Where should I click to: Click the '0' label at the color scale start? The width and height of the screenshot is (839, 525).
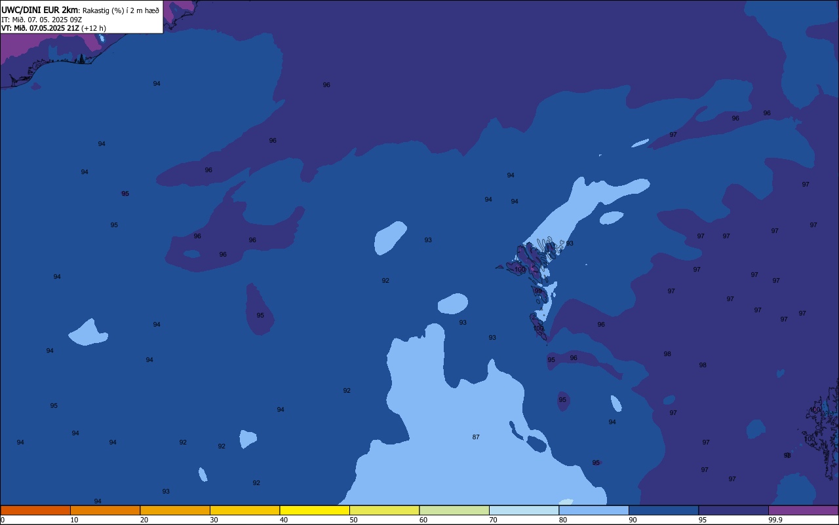click(3, 520)
